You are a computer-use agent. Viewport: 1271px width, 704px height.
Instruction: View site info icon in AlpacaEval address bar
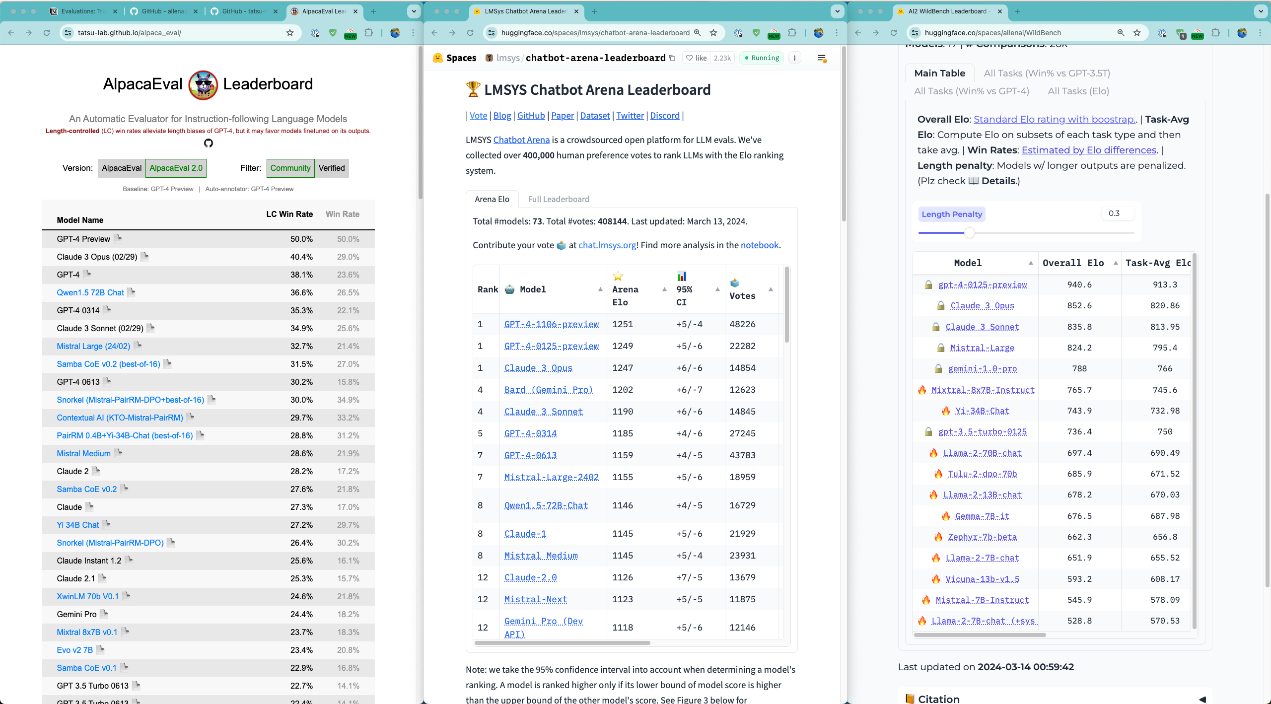68,33
